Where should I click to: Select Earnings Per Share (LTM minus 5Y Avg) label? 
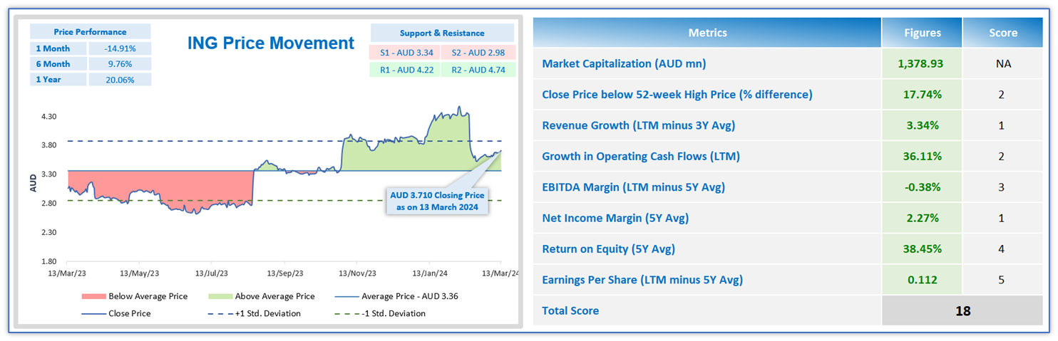pos(642,280)
